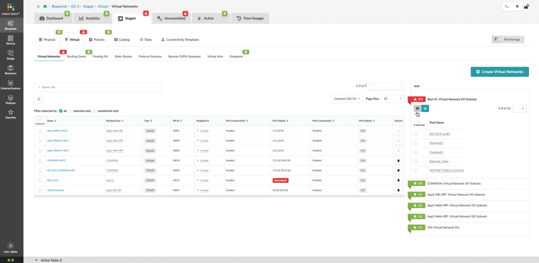Expand App2-DB-VRF: Virtual Network SVI Subnets

tap(456, 195)
